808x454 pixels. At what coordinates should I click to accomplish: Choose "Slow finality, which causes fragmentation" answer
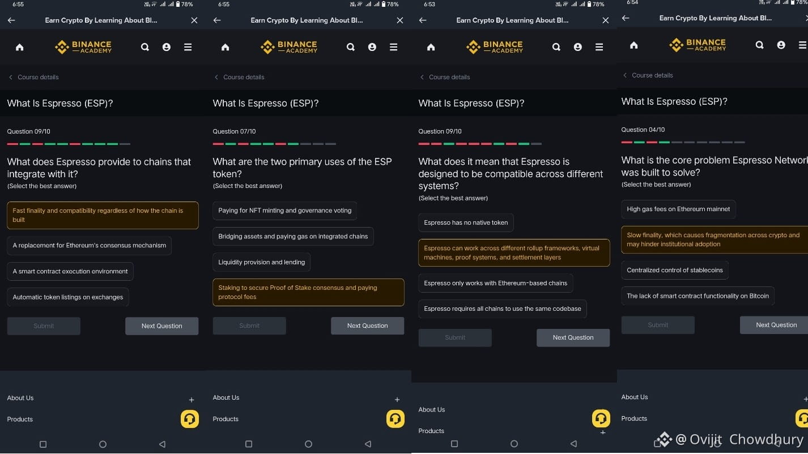(715, 239)
